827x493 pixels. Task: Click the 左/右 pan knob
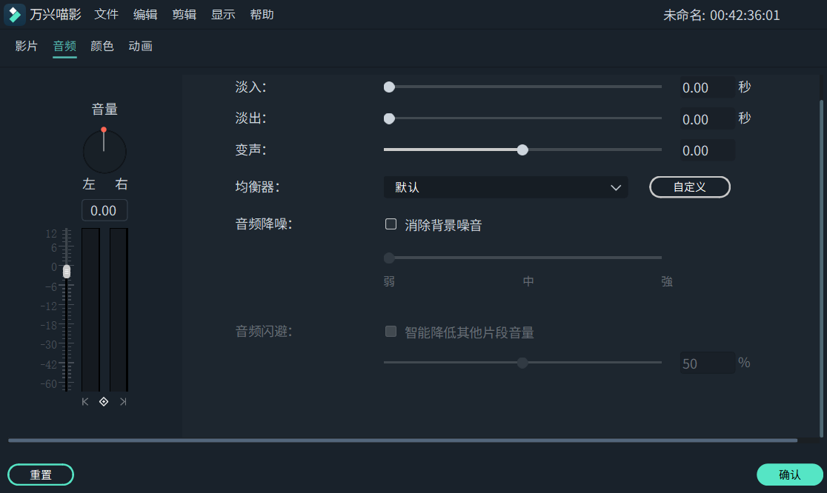(104, 150)
